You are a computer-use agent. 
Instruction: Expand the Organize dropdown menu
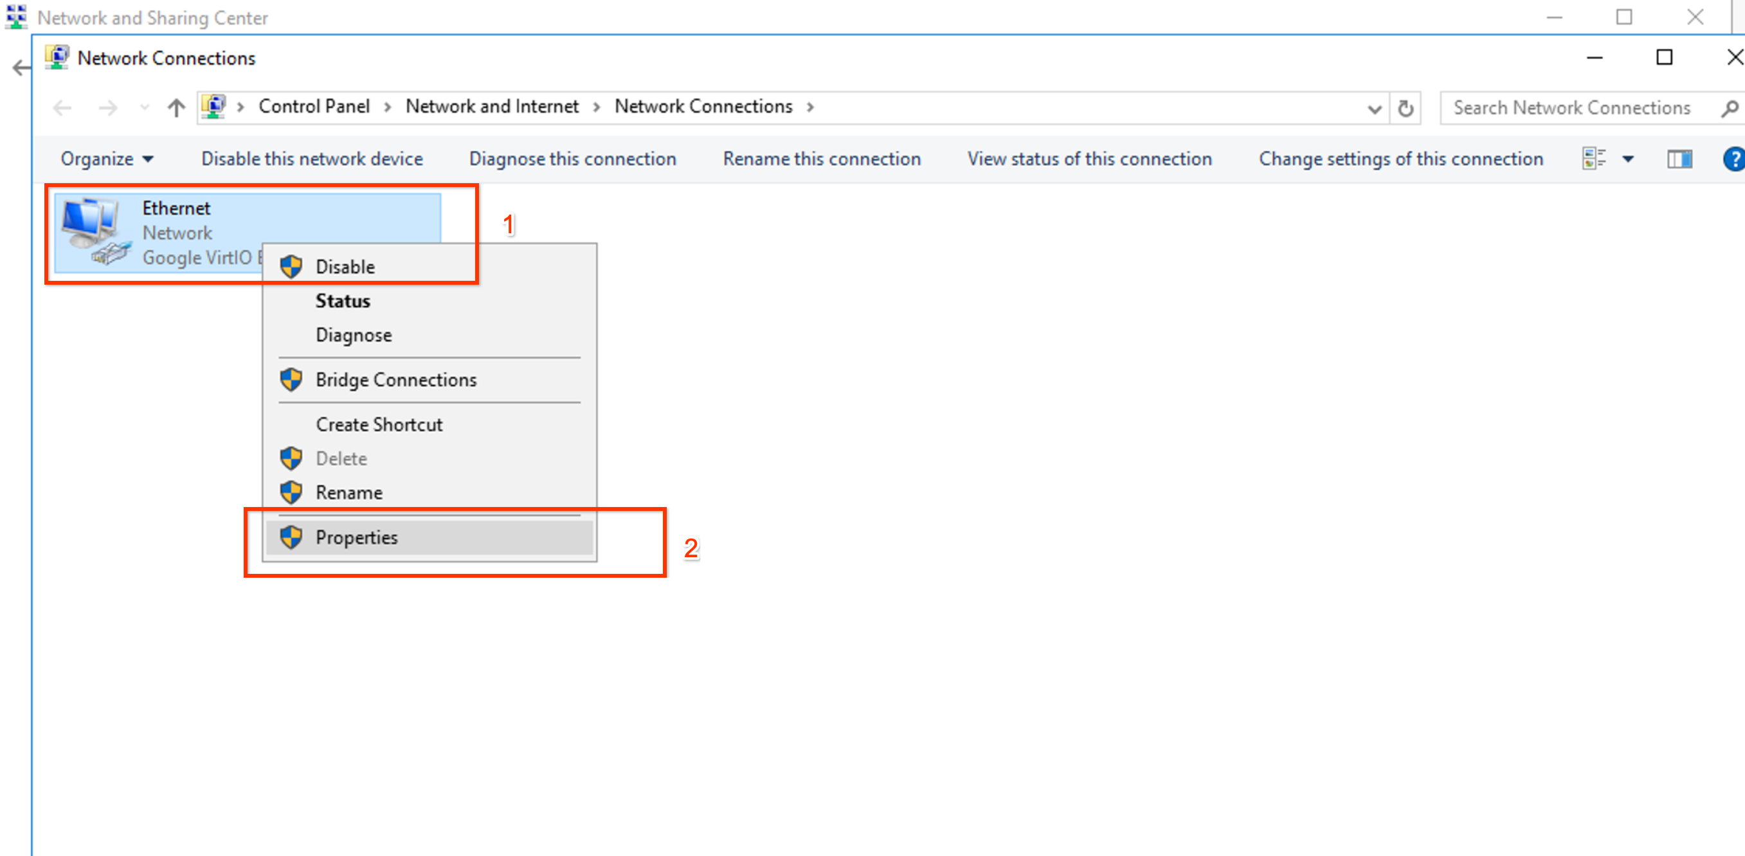point(107,159)
